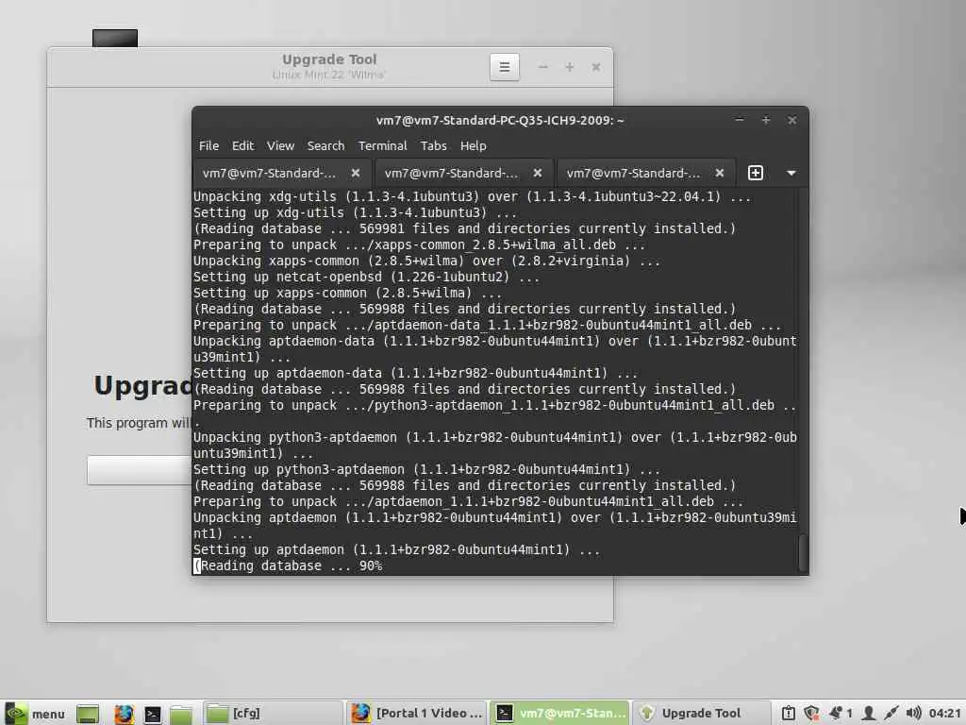Switch to the Portal 1 Video Firefox window

pyautogui.click(x=416, y=714)
